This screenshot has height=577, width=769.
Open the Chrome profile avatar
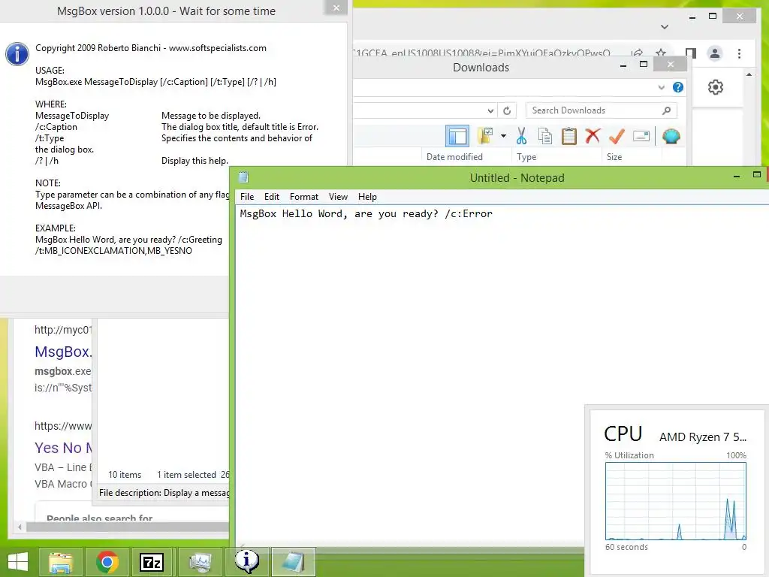tap(715, 53)
